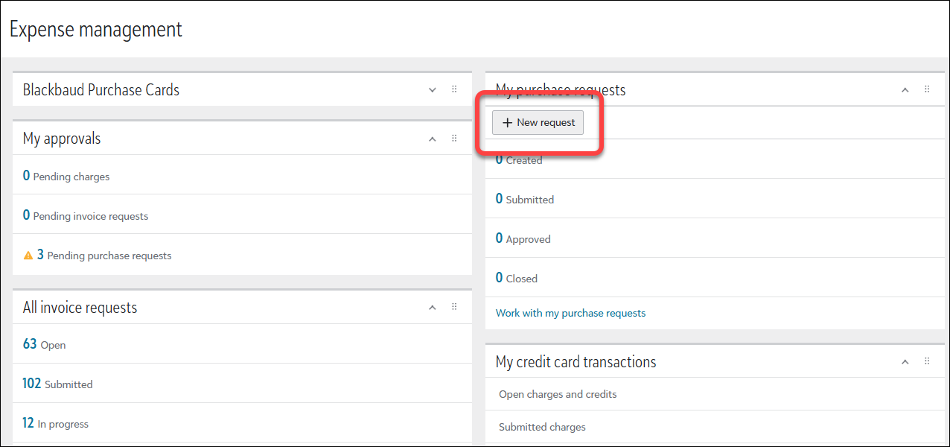The image size is (950, 447).
Task: Collapse the My approvals tile
Action: point(433,139)
